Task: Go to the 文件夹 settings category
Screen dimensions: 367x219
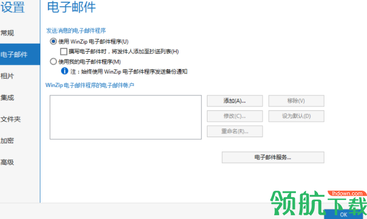Action: [11, 119]
